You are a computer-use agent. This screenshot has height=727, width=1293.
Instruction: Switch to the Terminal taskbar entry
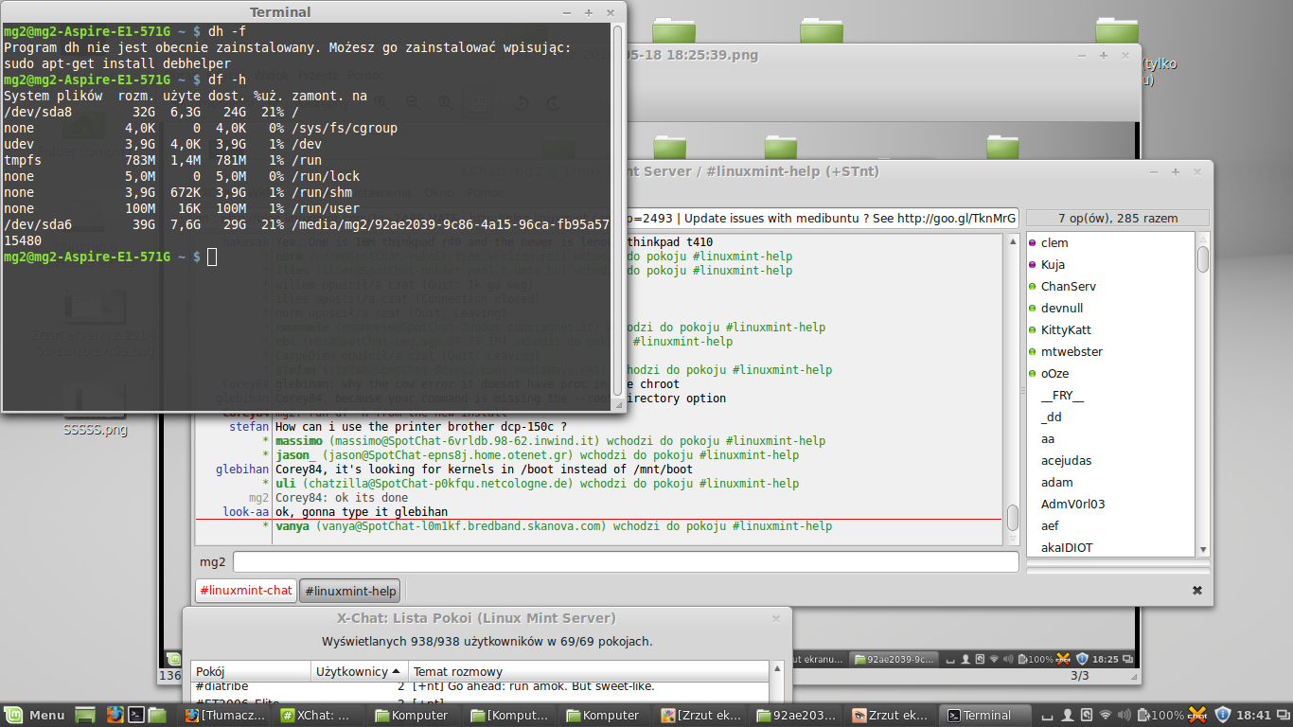click(984, 716)
